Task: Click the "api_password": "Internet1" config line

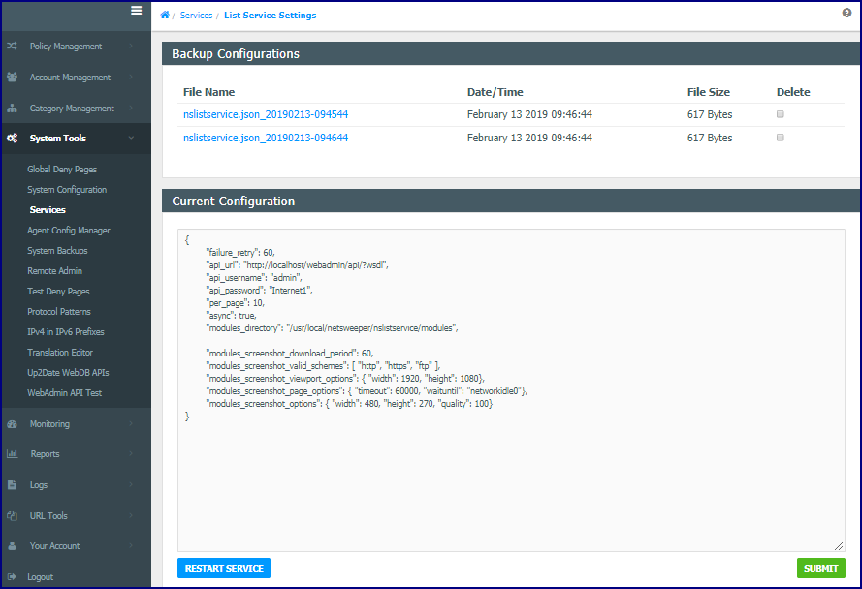Action: coord(259,290)
